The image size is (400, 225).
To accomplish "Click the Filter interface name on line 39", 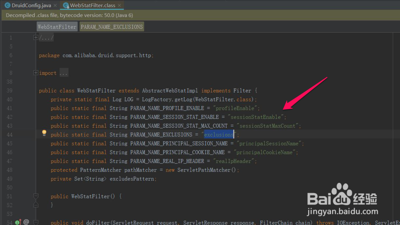I will [x=242, y=91].
